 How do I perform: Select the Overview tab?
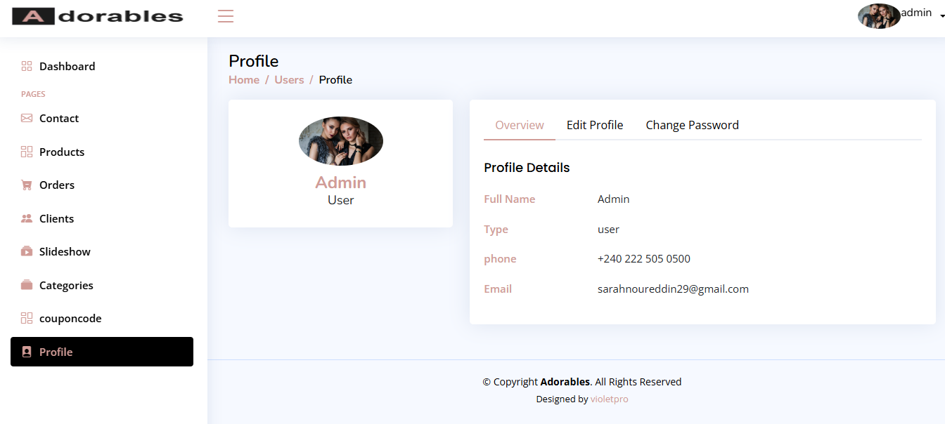520,125
